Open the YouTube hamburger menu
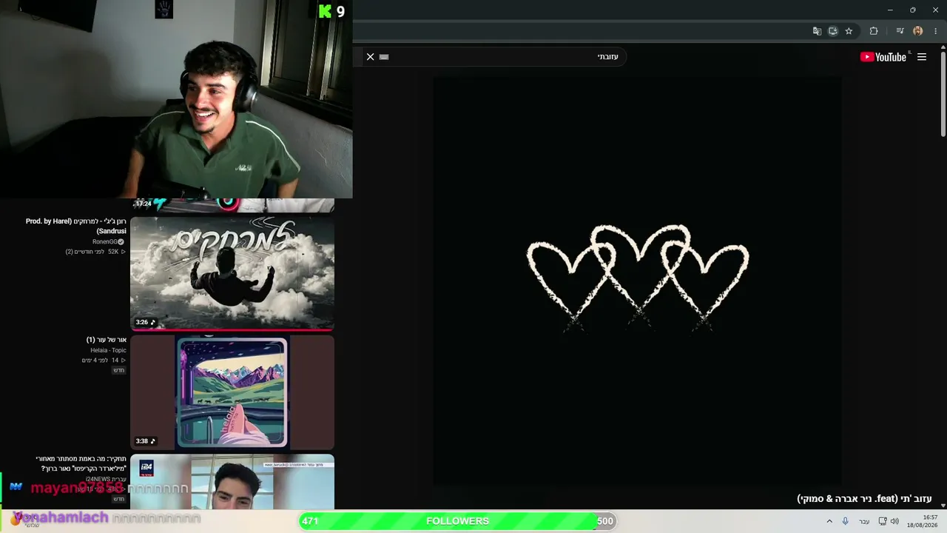Viewport: 947px width, 533px height. 922,57
